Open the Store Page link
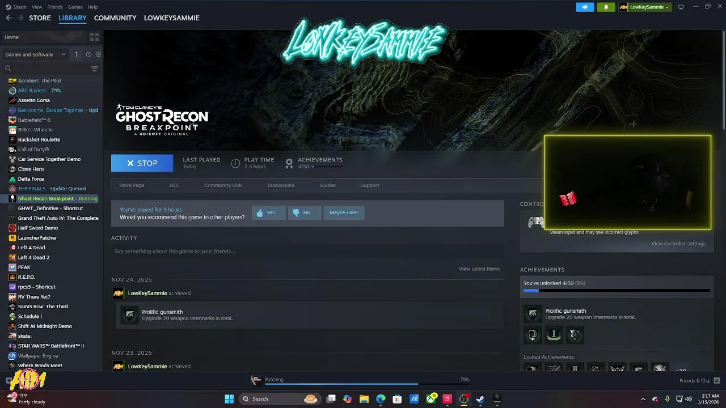The image size is (726, 408). click(x=132, y=185)
